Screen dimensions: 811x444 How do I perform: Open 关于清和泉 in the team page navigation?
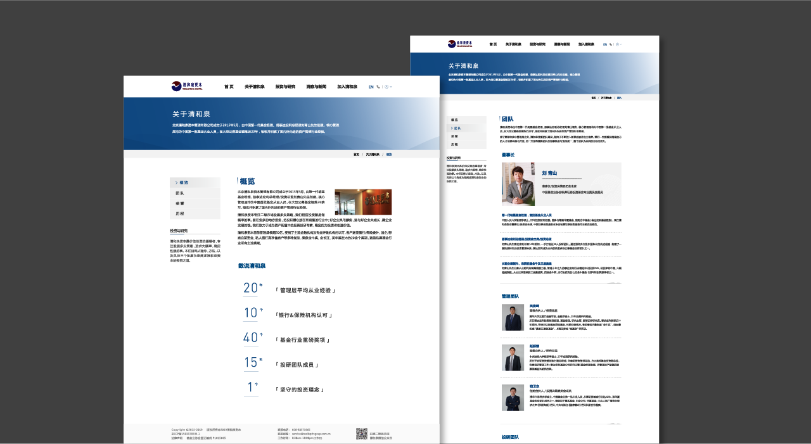tap(514, 44)
